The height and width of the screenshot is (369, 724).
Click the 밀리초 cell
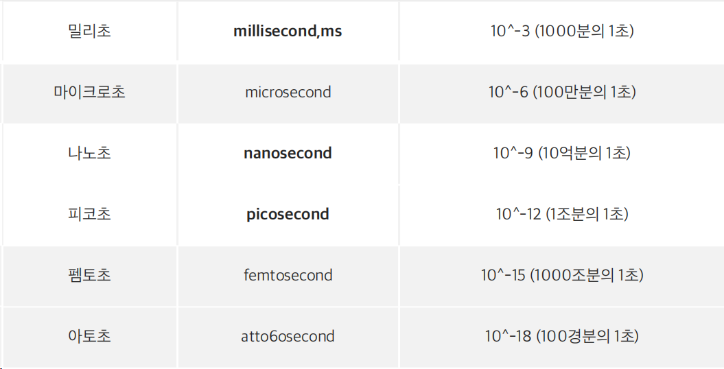(90, 32)
